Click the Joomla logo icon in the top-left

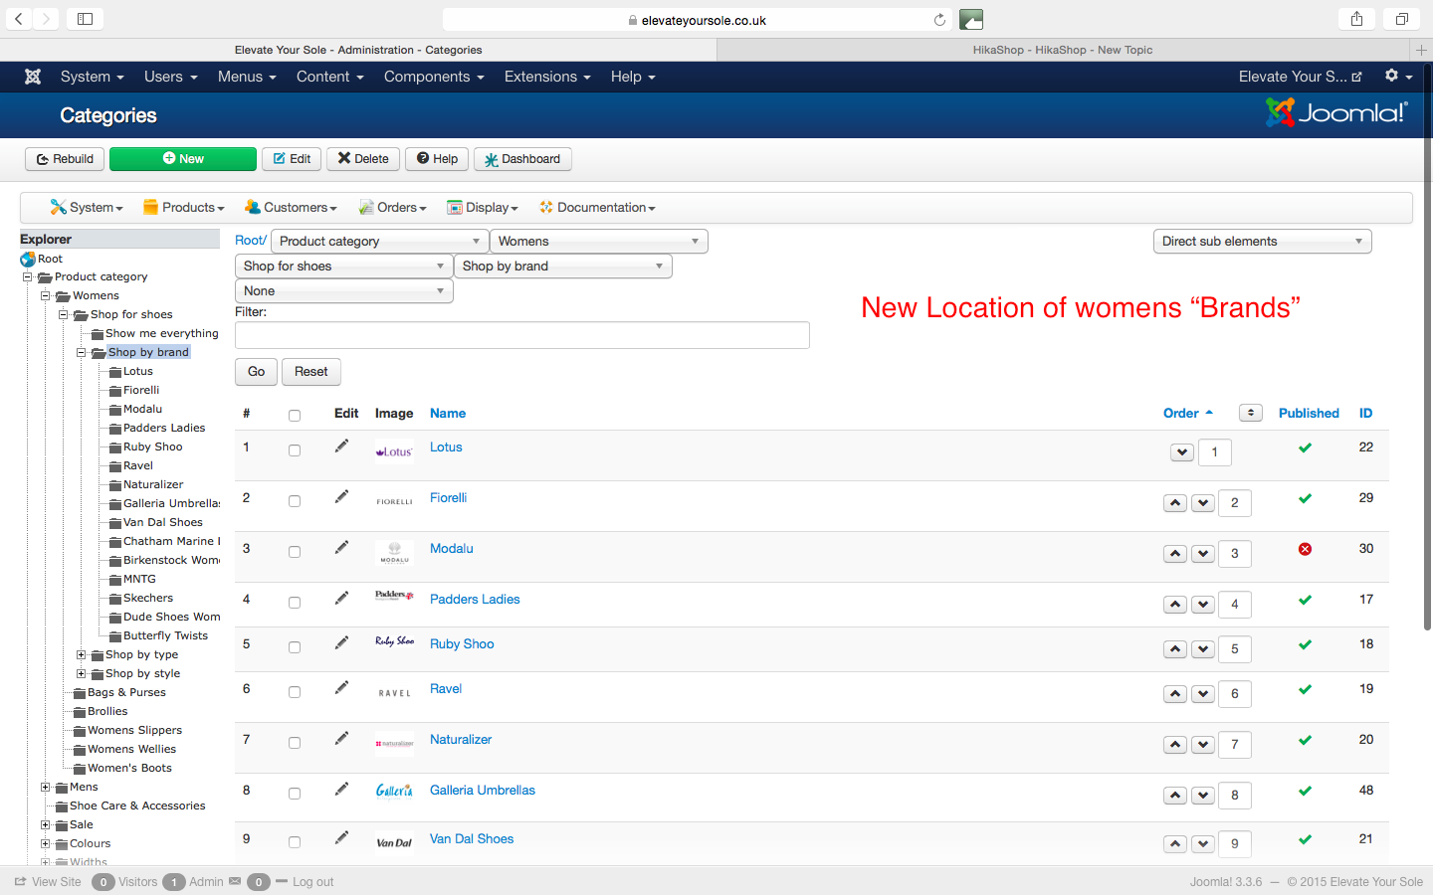[x=33, y=77]
